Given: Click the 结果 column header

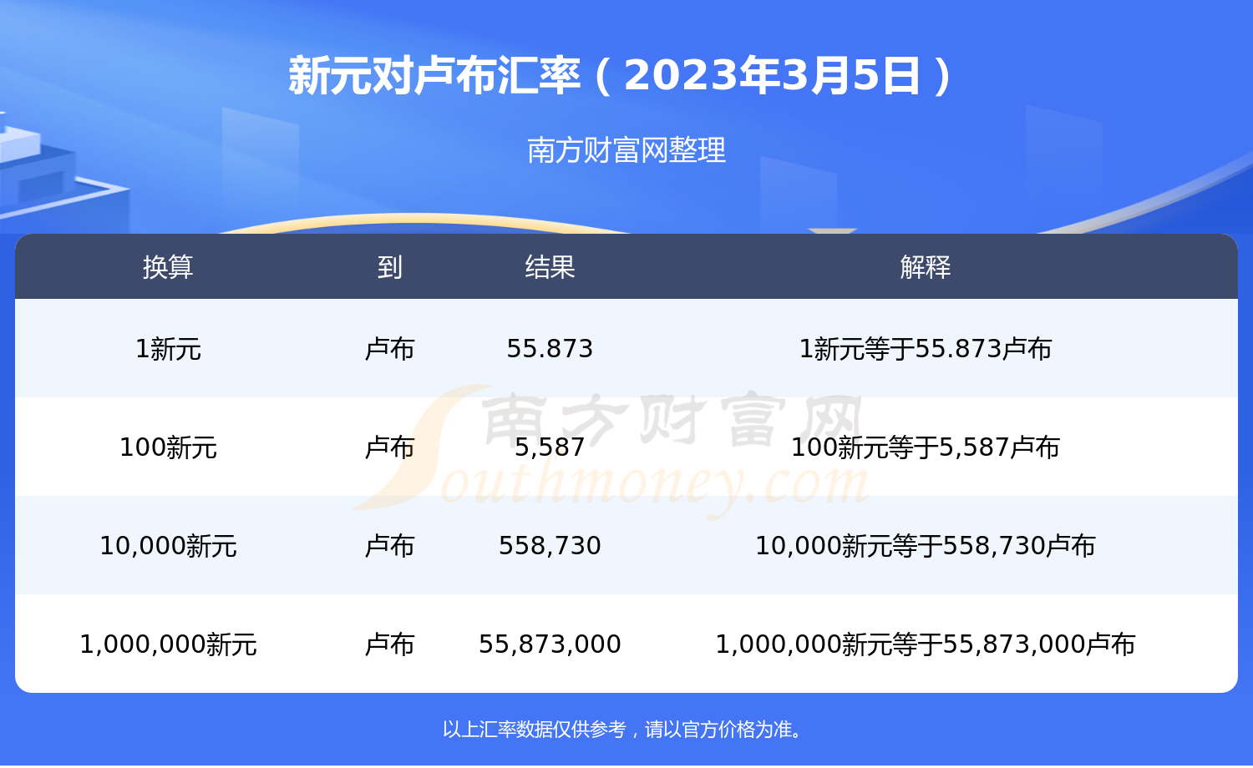Looking at the screenshot, I should (x=550, y=267).
